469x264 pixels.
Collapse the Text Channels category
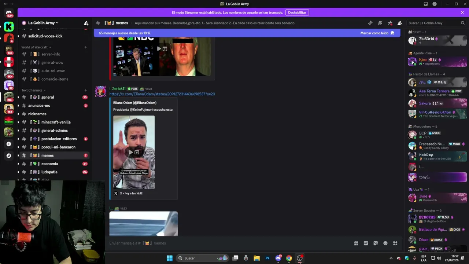[33, 90]
